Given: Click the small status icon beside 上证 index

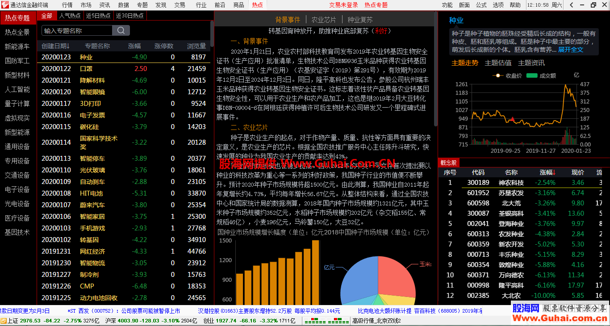Looking at the screenshot, I should coord(4,321).
